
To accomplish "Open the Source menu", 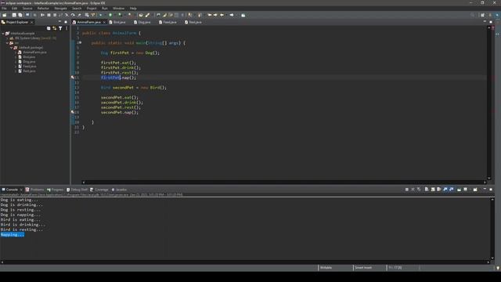I will pyautogui.click(x=27, y=9).
